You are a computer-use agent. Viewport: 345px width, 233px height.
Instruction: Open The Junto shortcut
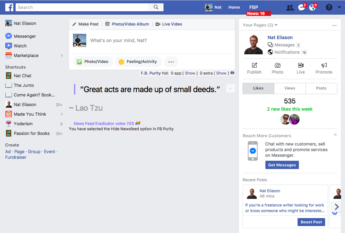point(20,85)
